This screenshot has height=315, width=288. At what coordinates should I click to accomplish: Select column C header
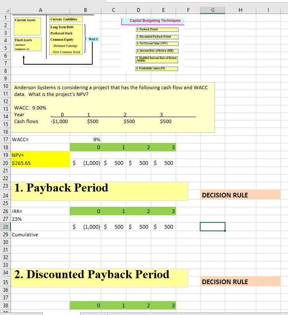click(114, 10)
